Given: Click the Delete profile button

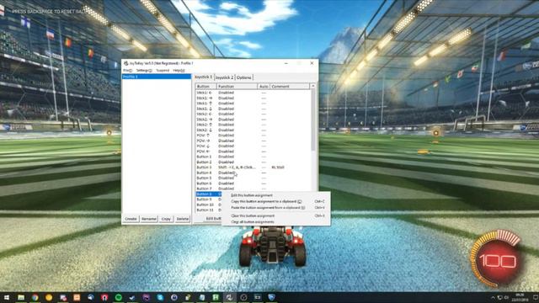Looking at the screenshot, I should click(183, 219).
